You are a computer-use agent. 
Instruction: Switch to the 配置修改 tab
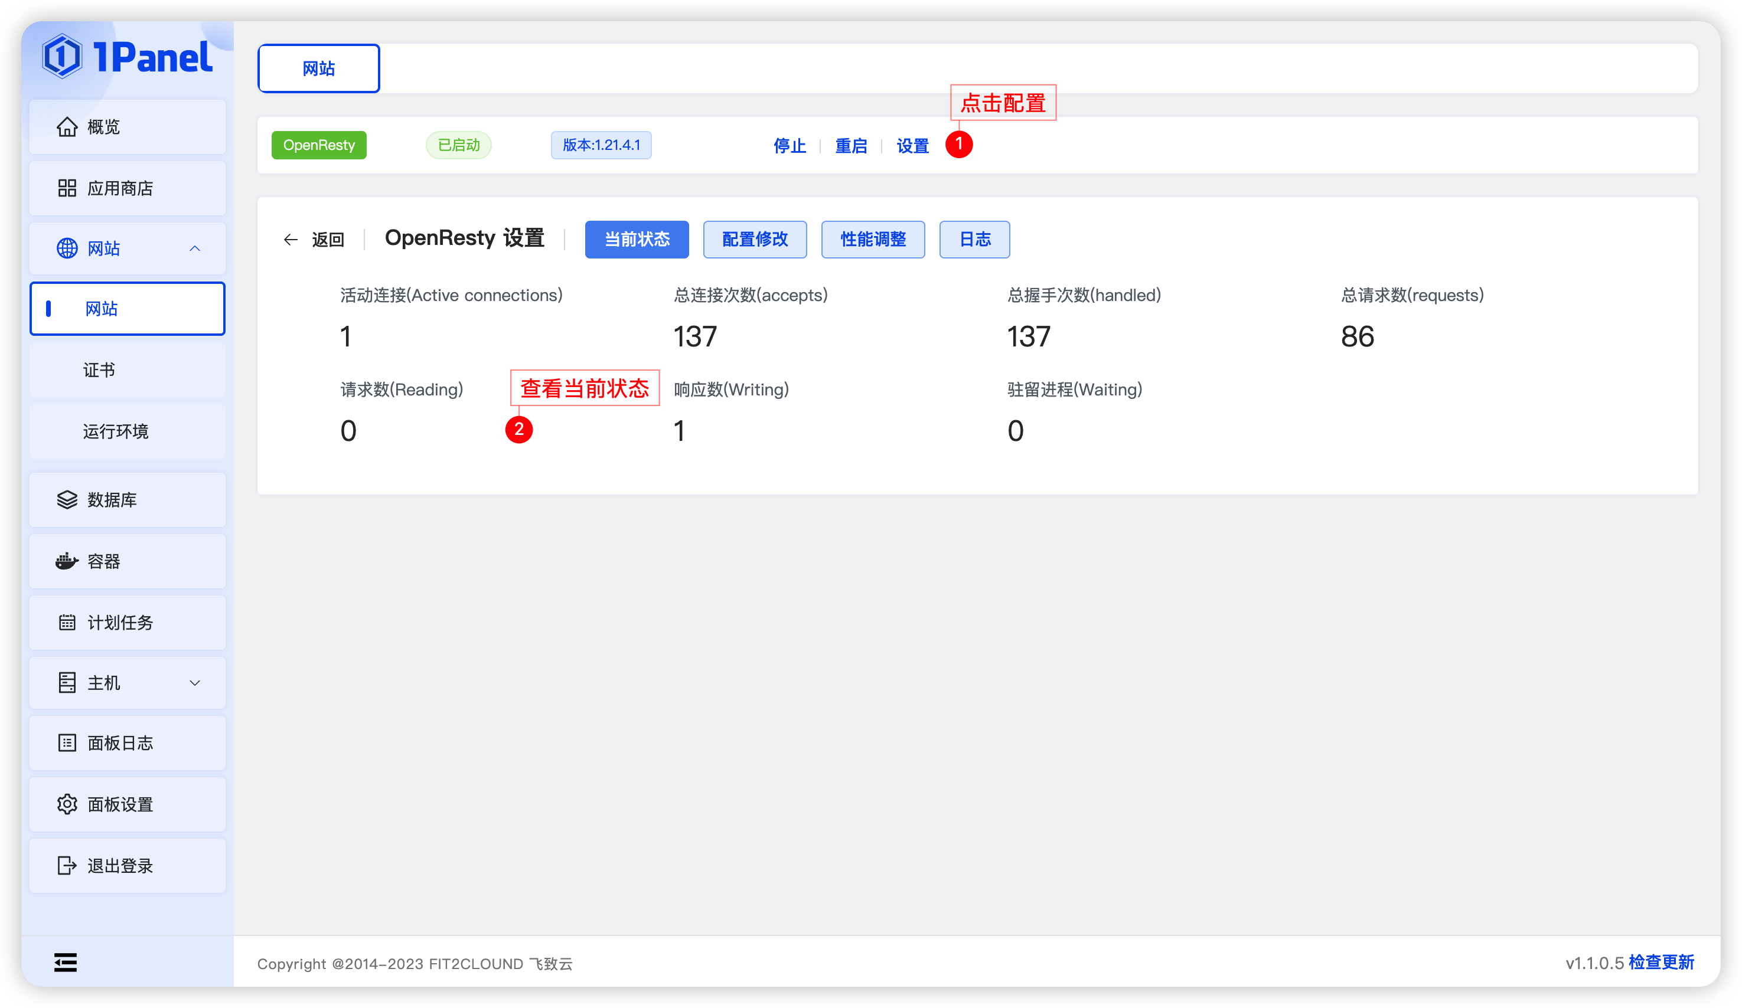point(755,239)
